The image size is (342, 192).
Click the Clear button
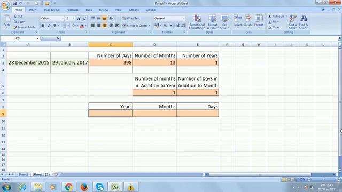pyautogui.click(x=274, y=27)
